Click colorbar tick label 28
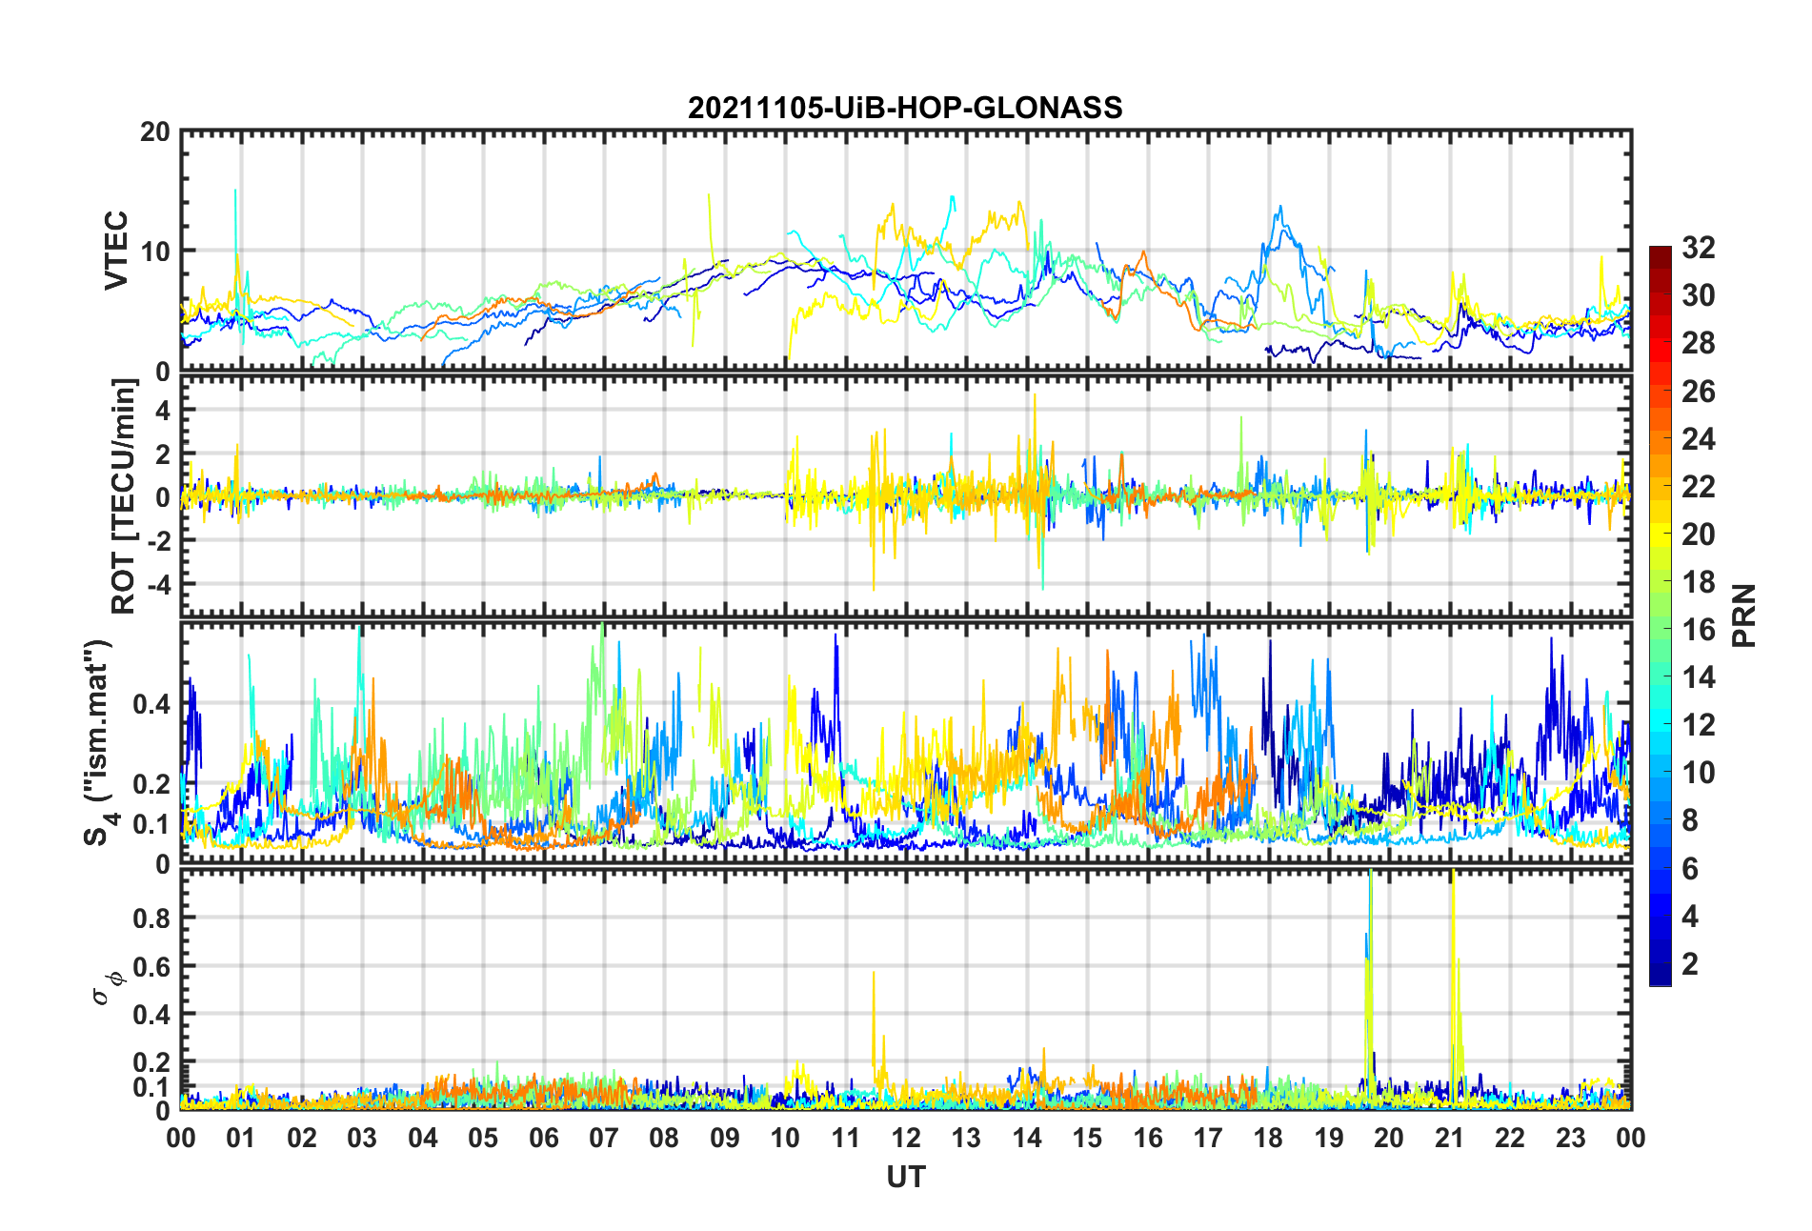Screen dimensions: 1812x1231 (x=1699, y=343)
